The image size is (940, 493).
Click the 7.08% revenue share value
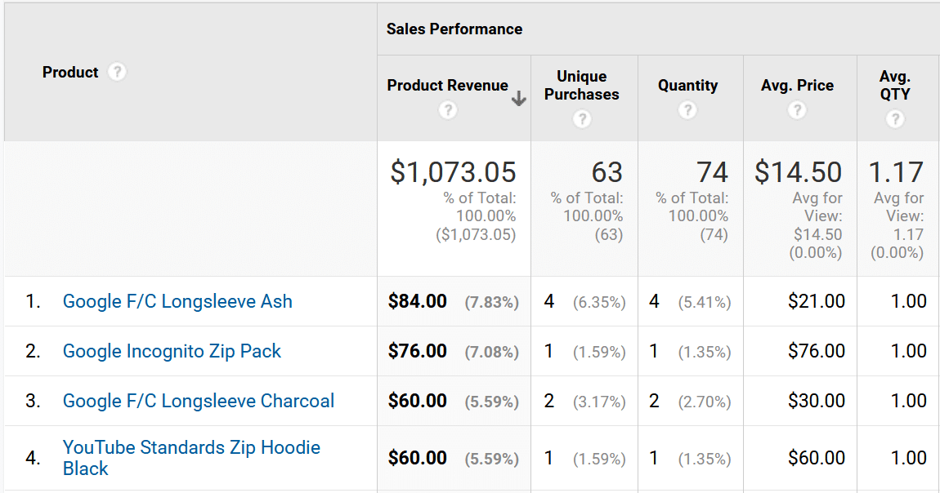tap(491, 353)
